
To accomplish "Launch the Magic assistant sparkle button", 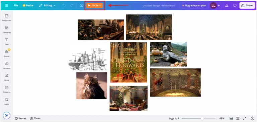I will pos(7,116).
